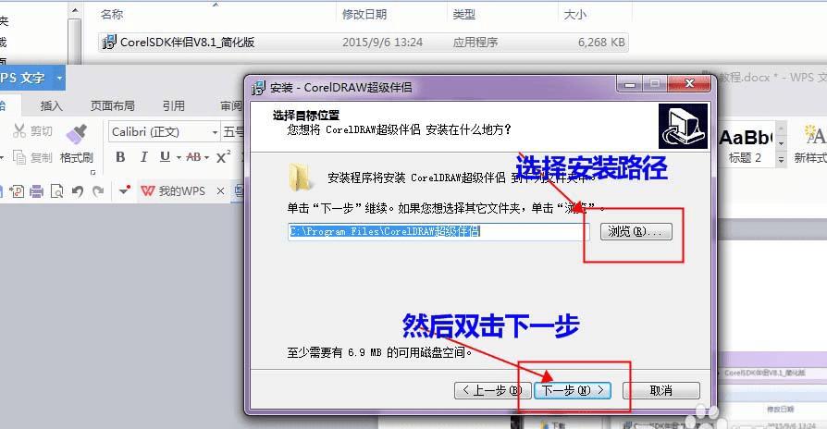The width and height of the screenshot is (827, 429).
Task: Open the 页面布局 ribbon tab
Action: coord(112,106)
